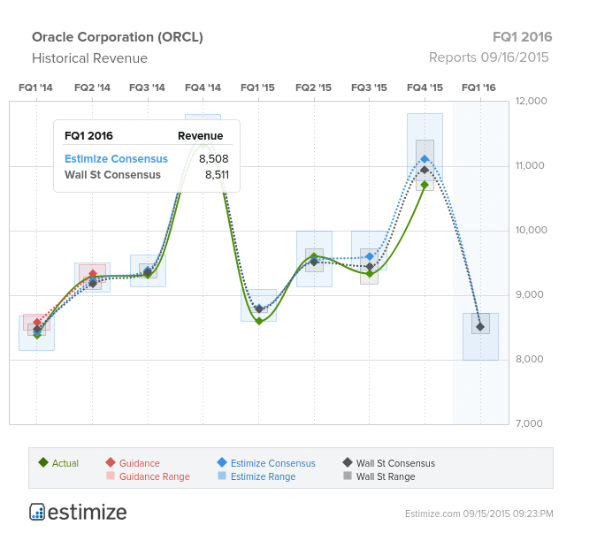Click the 8,511 value in tooltip
This screenshot has height=548, width=597.
217,175
